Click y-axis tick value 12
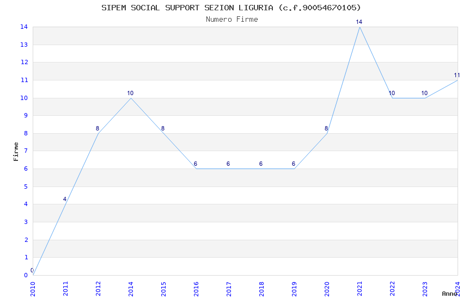This screenshot has width=463, height=299. point(24,62)
